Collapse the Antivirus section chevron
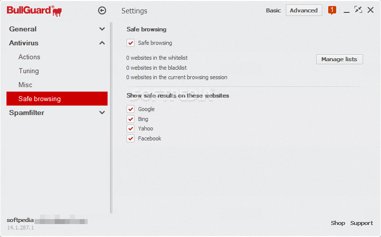The image size is (381, 237). click(x=102, y=43)
